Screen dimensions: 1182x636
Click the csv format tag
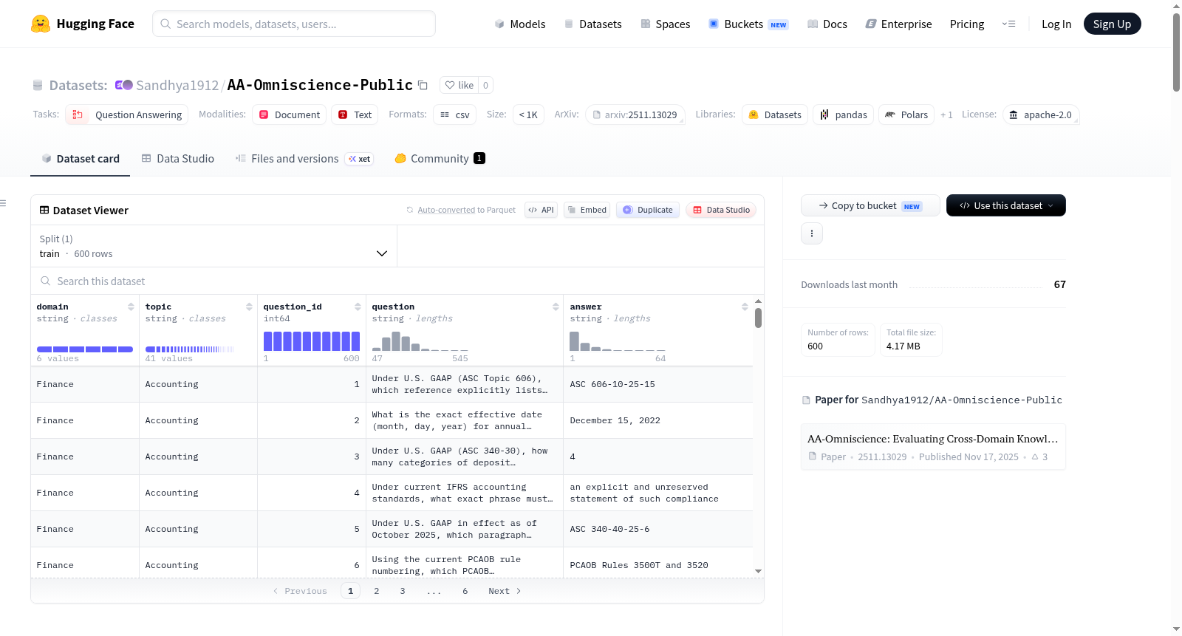(454, 114)
